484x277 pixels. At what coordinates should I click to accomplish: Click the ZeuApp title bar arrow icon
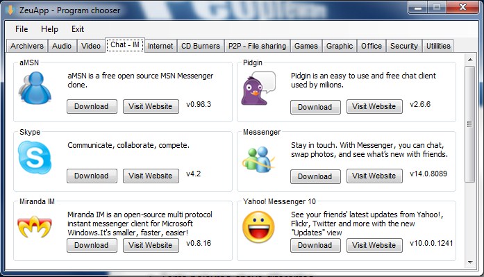[10, 10]
